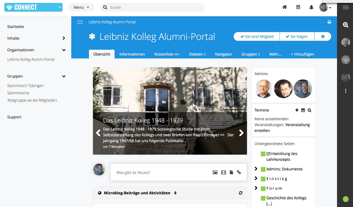Open the Menü dropdown
This screenshot has width=353, height=207.
pos(81,7)
